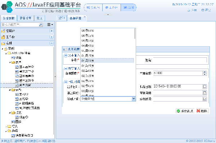Open the 可编辑表格 tree node
The height and width of the screenshot is (143, 216).
click(26, 104)
